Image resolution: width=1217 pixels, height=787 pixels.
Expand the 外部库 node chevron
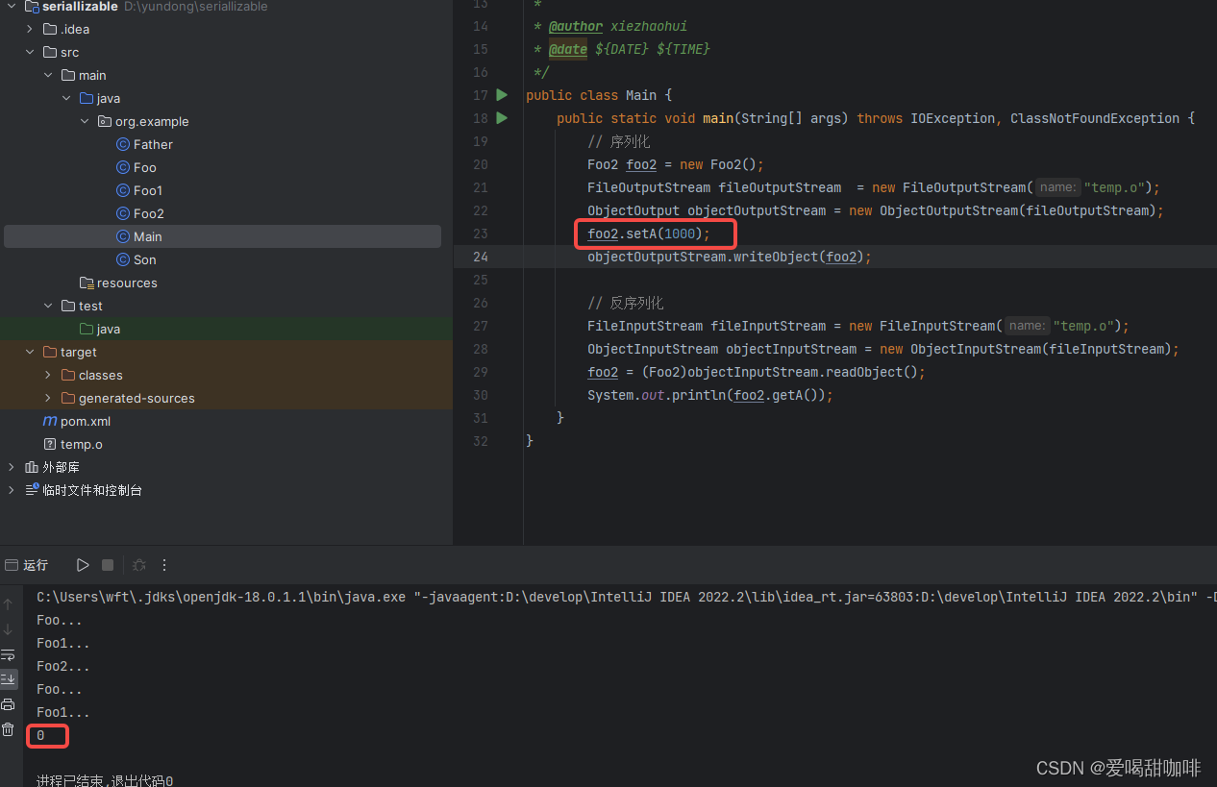[x=12, y=467]
